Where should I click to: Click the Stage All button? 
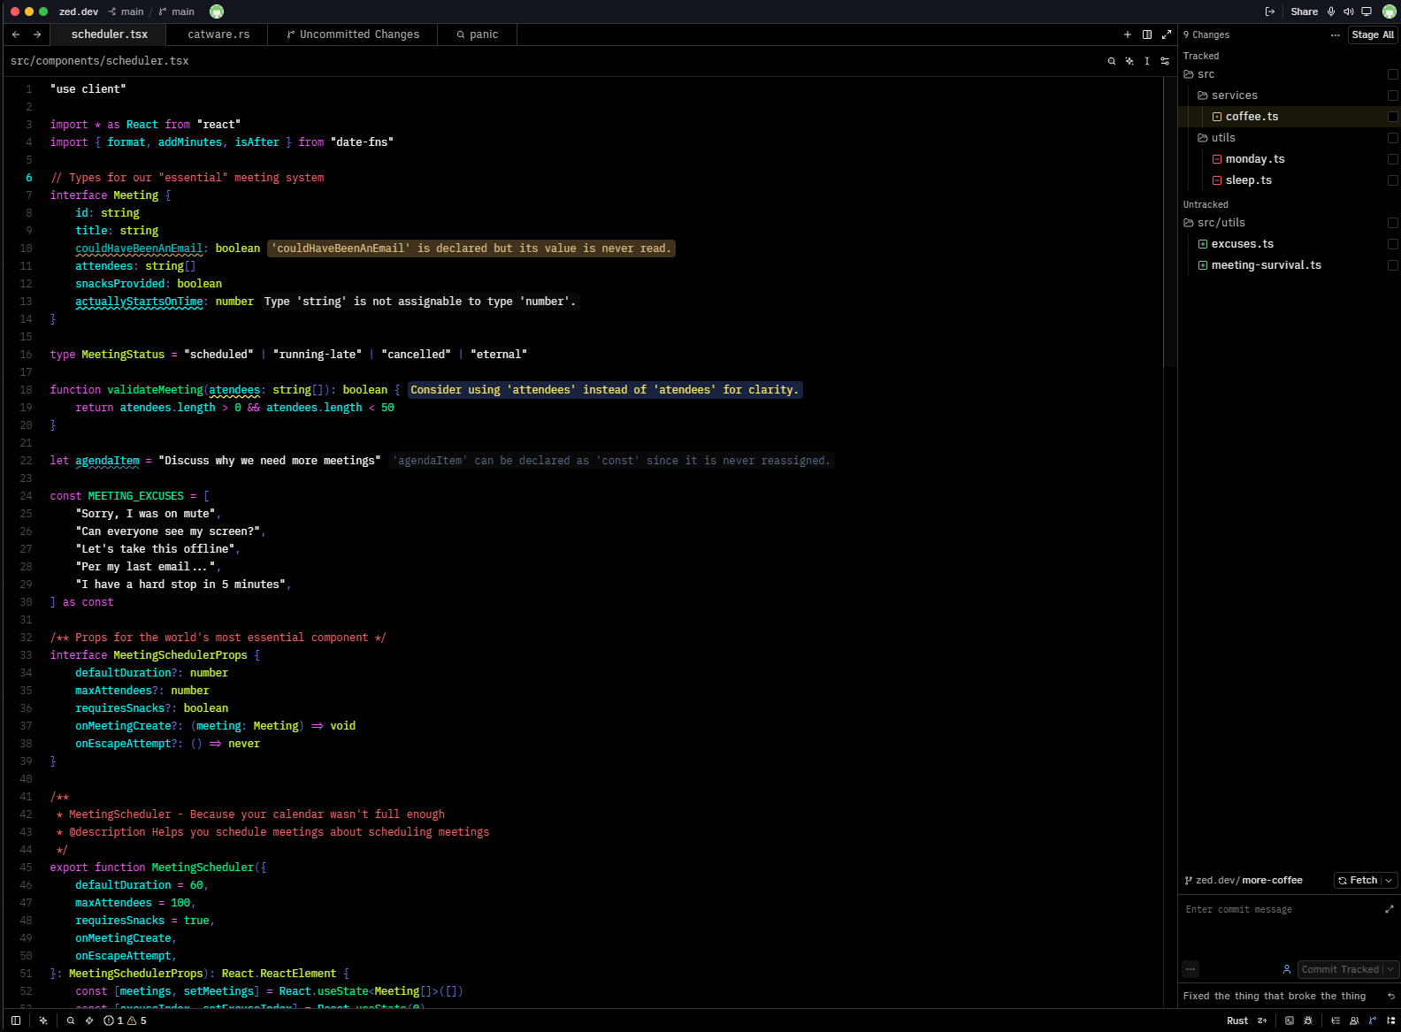(x=1373, y=34)
